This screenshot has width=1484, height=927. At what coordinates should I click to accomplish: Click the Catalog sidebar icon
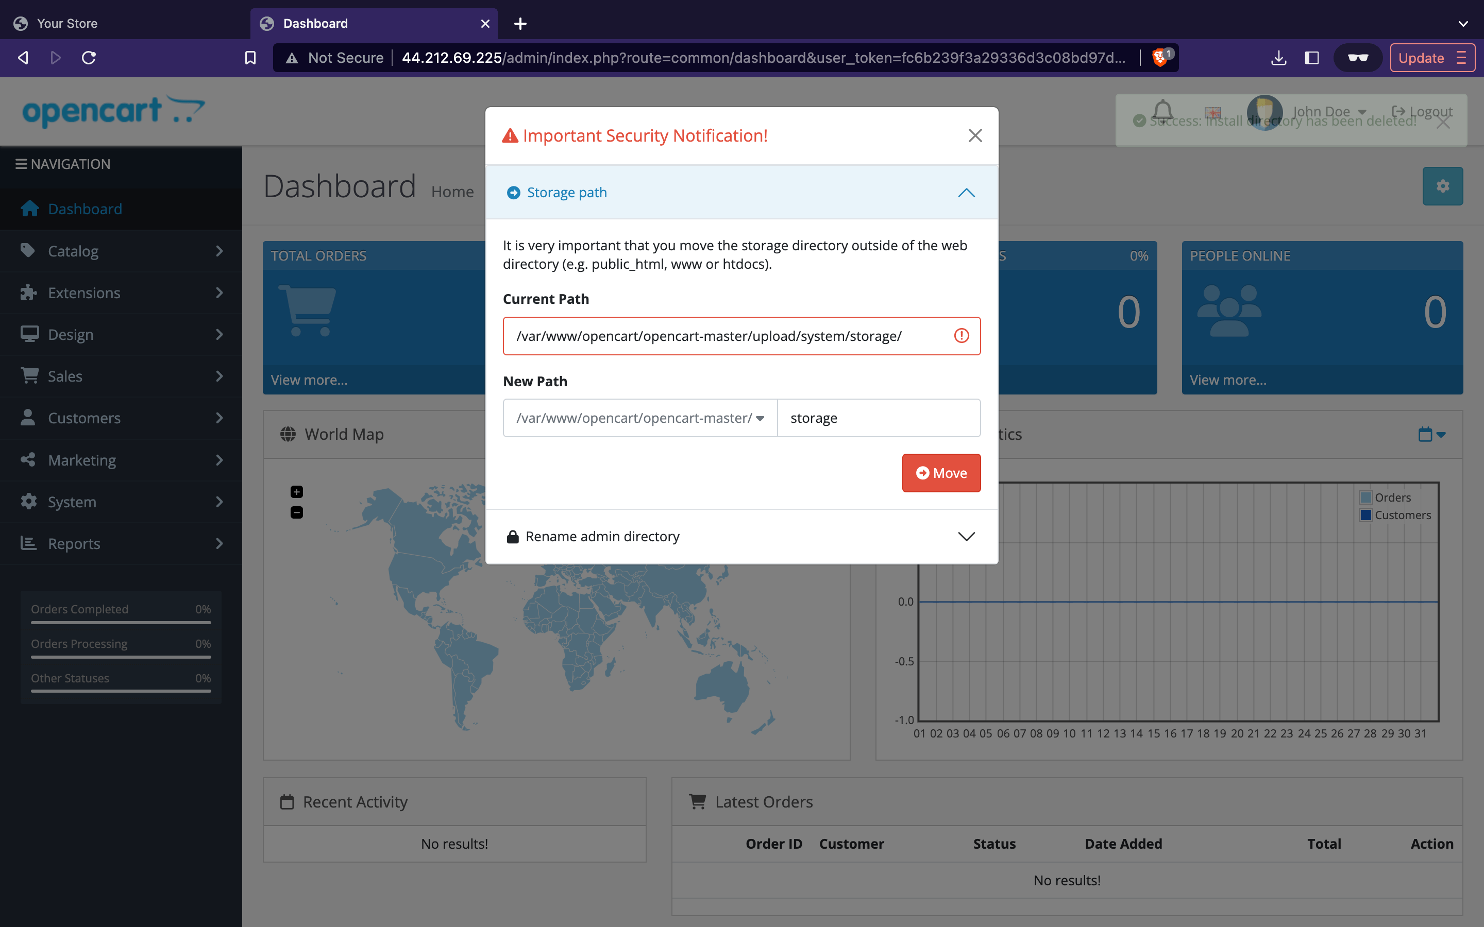tap(28, 250)
